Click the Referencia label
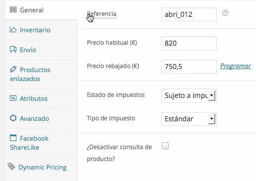Screen dimensions: 256x181 coord(102,14)
